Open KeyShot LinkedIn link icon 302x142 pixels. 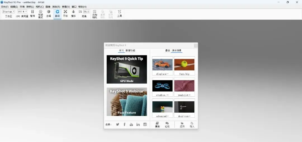138,124
